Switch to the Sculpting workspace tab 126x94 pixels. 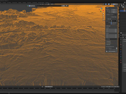(4, 3)
